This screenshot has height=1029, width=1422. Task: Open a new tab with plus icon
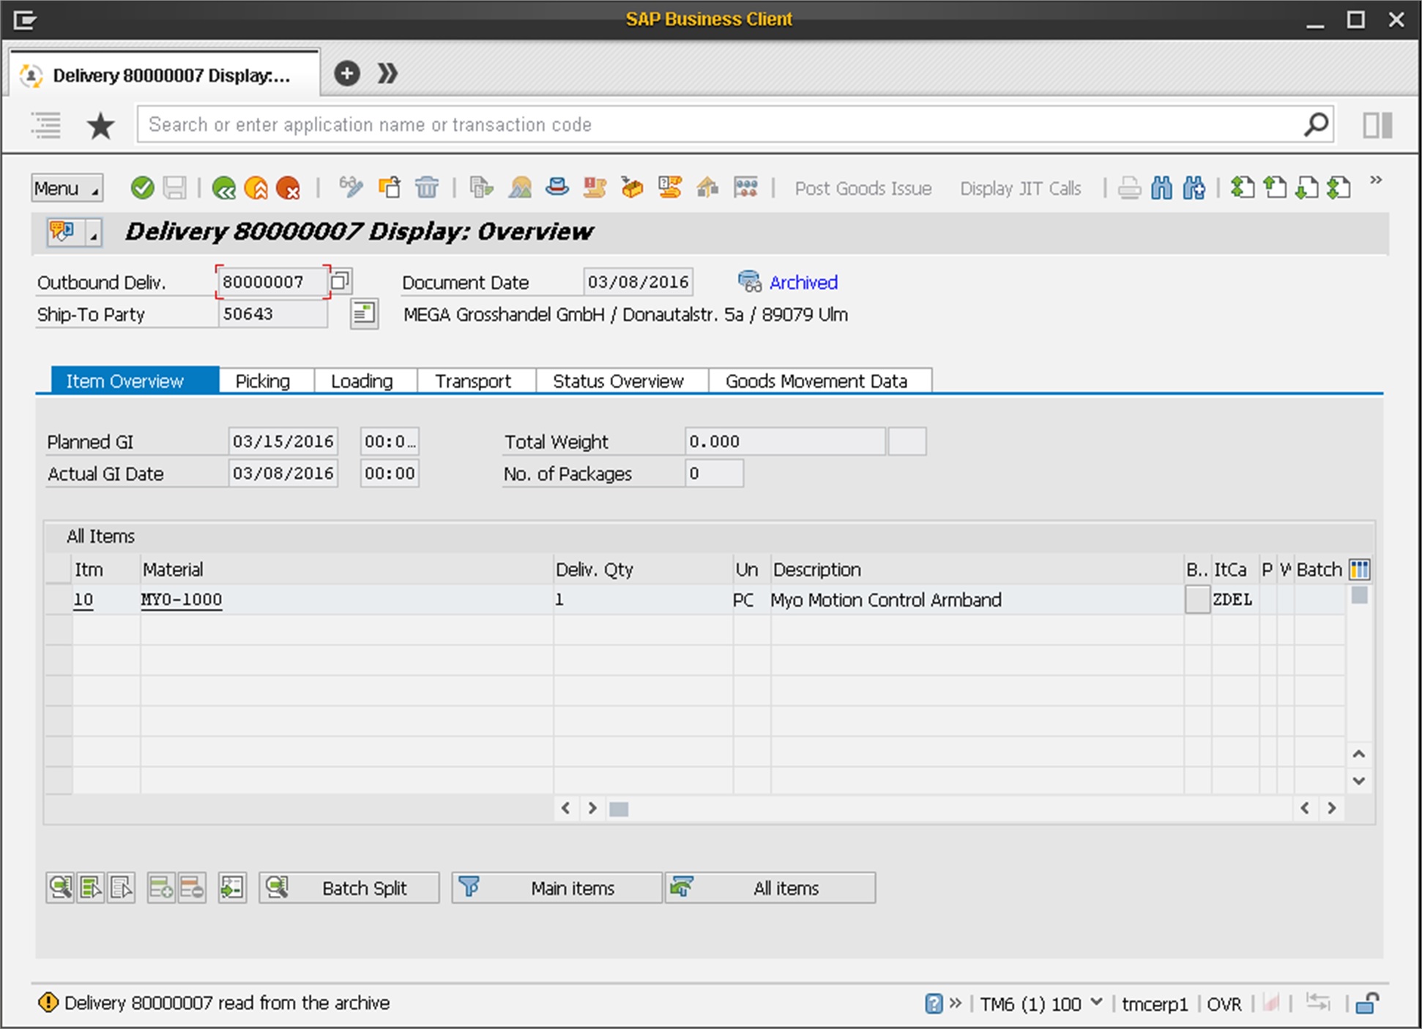(x=347, y=73)
